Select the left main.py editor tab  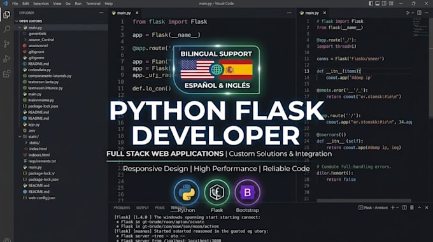[x=124, y=13]
